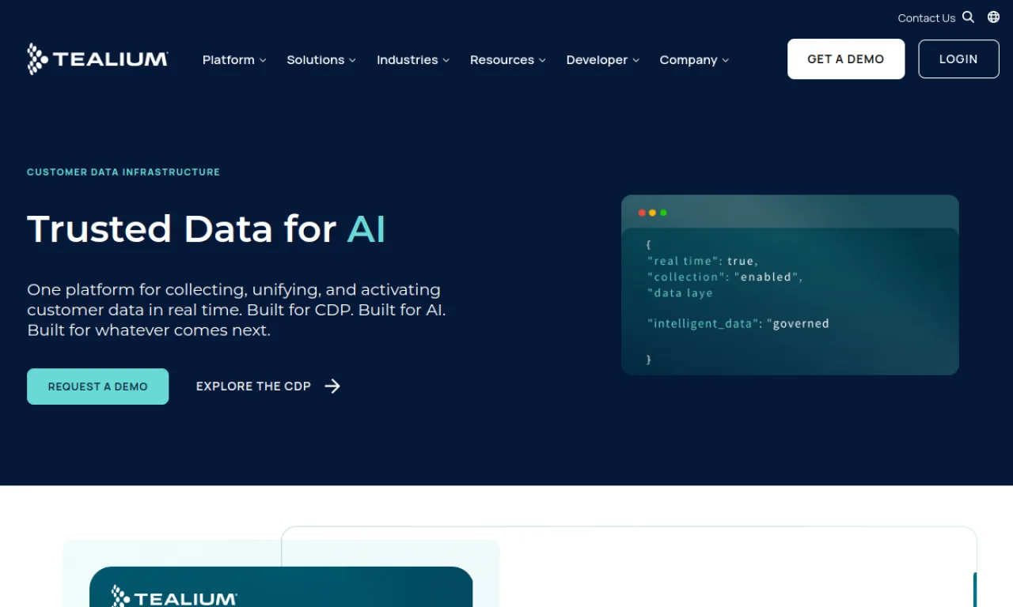Viewport: 1013px width, 607px height.
Task: Click the Trusted Data for AI headline
Action: coord(207,229)
